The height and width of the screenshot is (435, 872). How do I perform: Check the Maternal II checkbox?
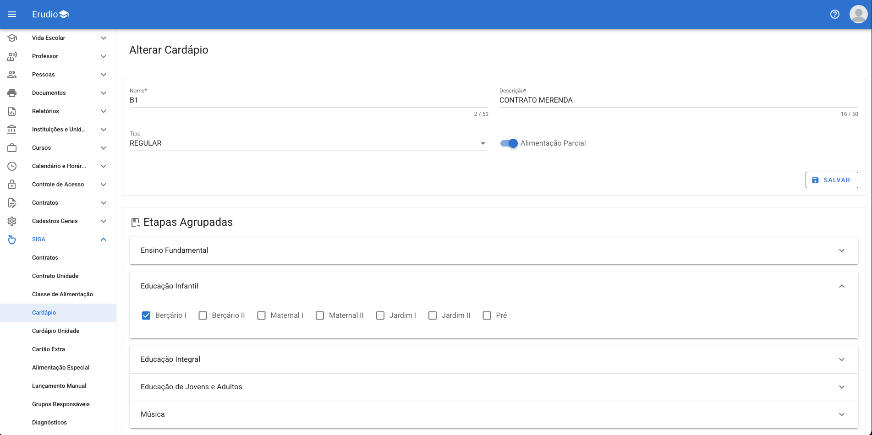(x=320, y=315)
